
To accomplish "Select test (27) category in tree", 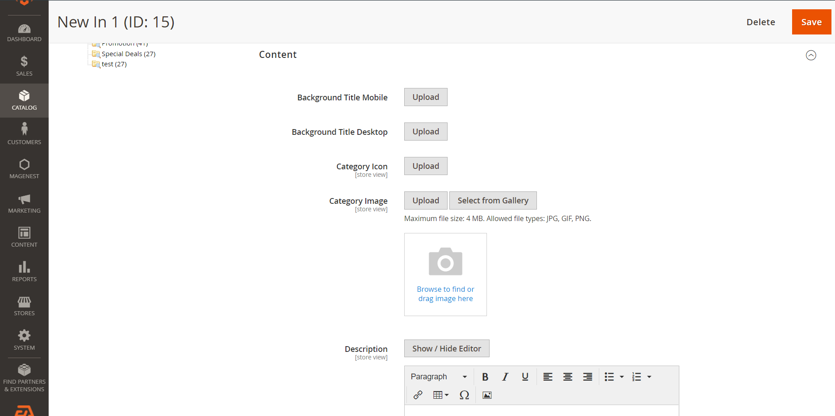I will [114, 64].
